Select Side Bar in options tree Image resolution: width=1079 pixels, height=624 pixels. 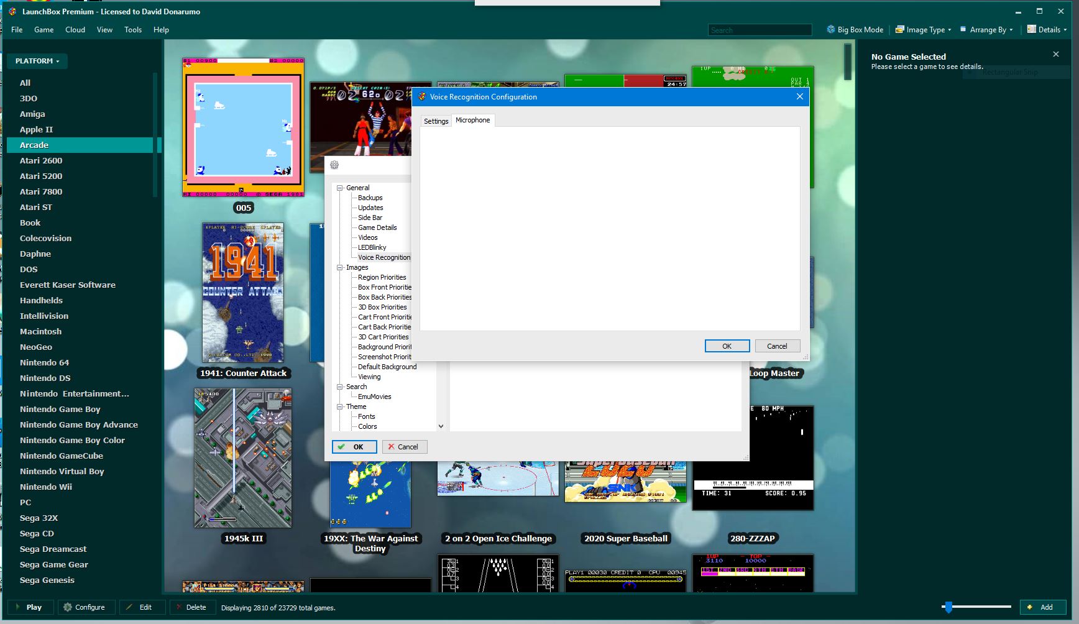tap(370, 218)
